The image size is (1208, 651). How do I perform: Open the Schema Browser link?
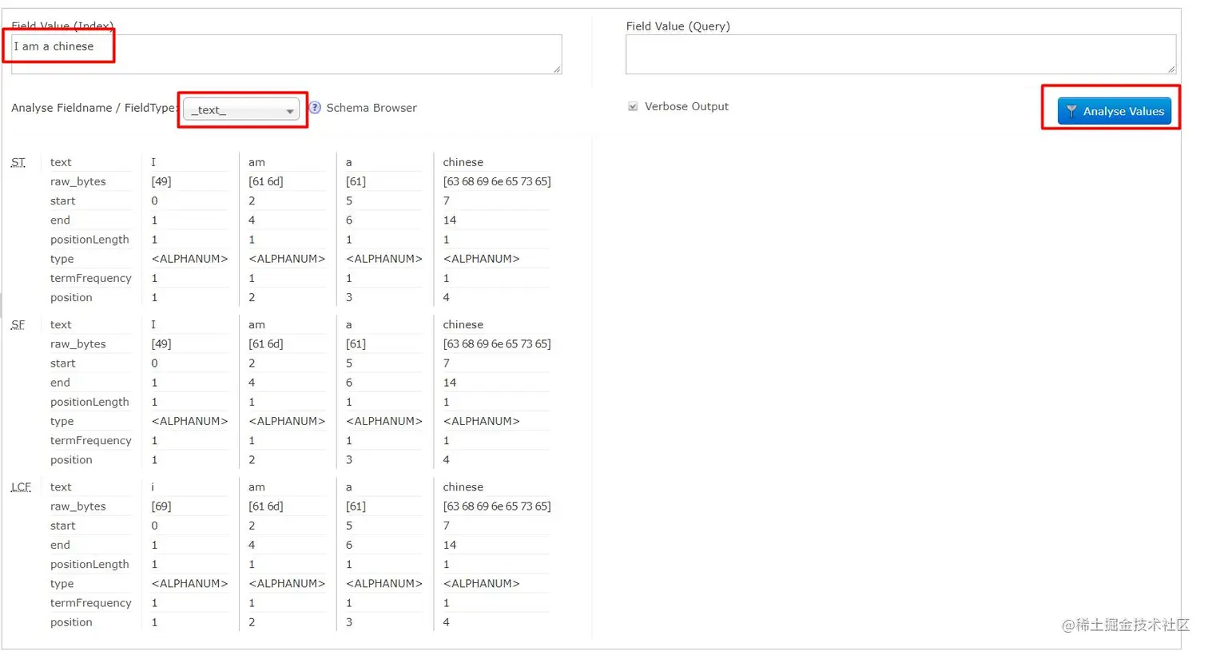click(372, 108)
